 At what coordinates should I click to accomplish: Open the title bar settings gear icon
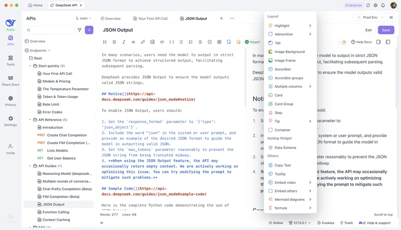click(x=375, y=6)
